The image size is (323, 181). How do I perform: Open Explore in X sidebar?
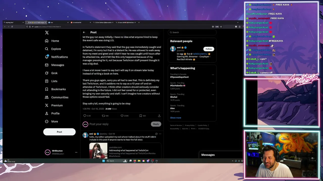coord(53,49)
